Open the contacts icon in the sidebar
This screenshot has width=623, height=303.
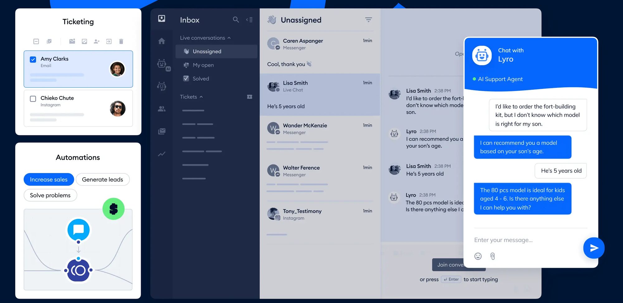tap(162, 108)
